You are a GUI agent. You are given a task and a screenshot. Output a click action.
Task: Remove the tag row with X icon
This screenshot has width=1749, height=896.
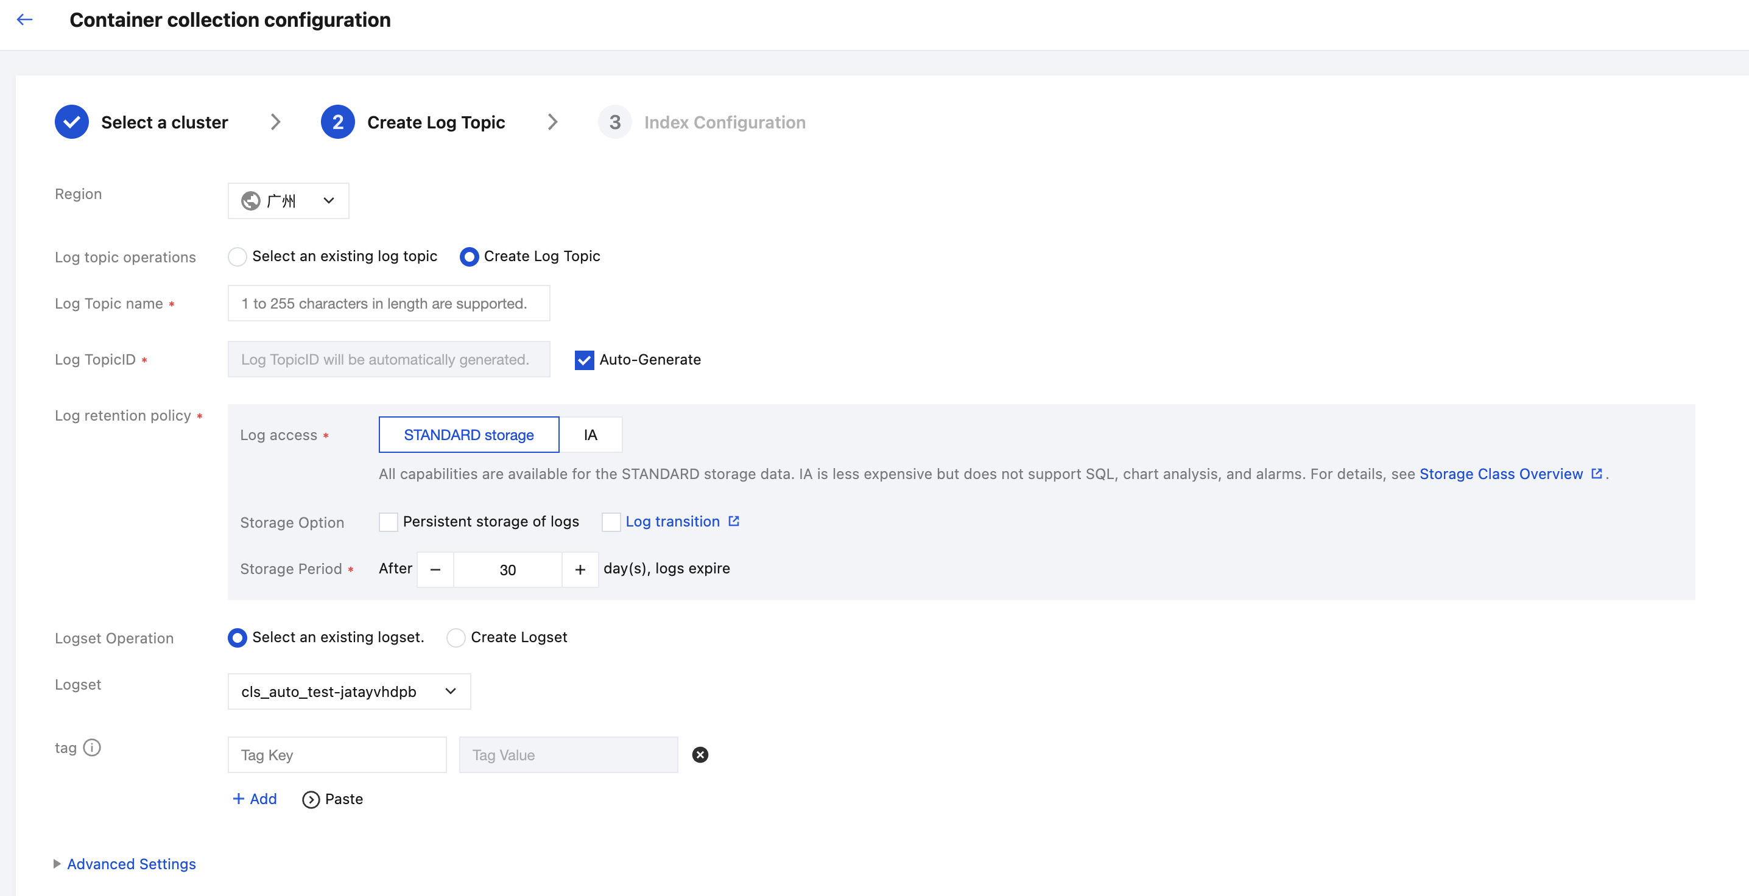coord(700,755)
